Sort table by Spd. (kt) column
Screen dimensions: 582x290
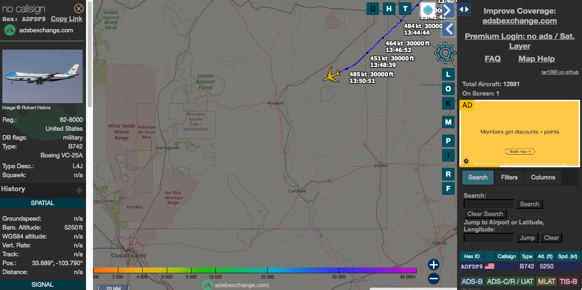click(x=567, y=256)
